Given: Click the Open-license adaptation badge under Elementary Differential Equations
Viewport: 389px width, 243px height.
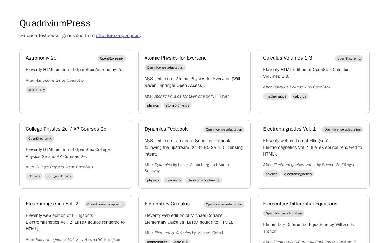Looking at the screenshot, I should pos(284,214).
